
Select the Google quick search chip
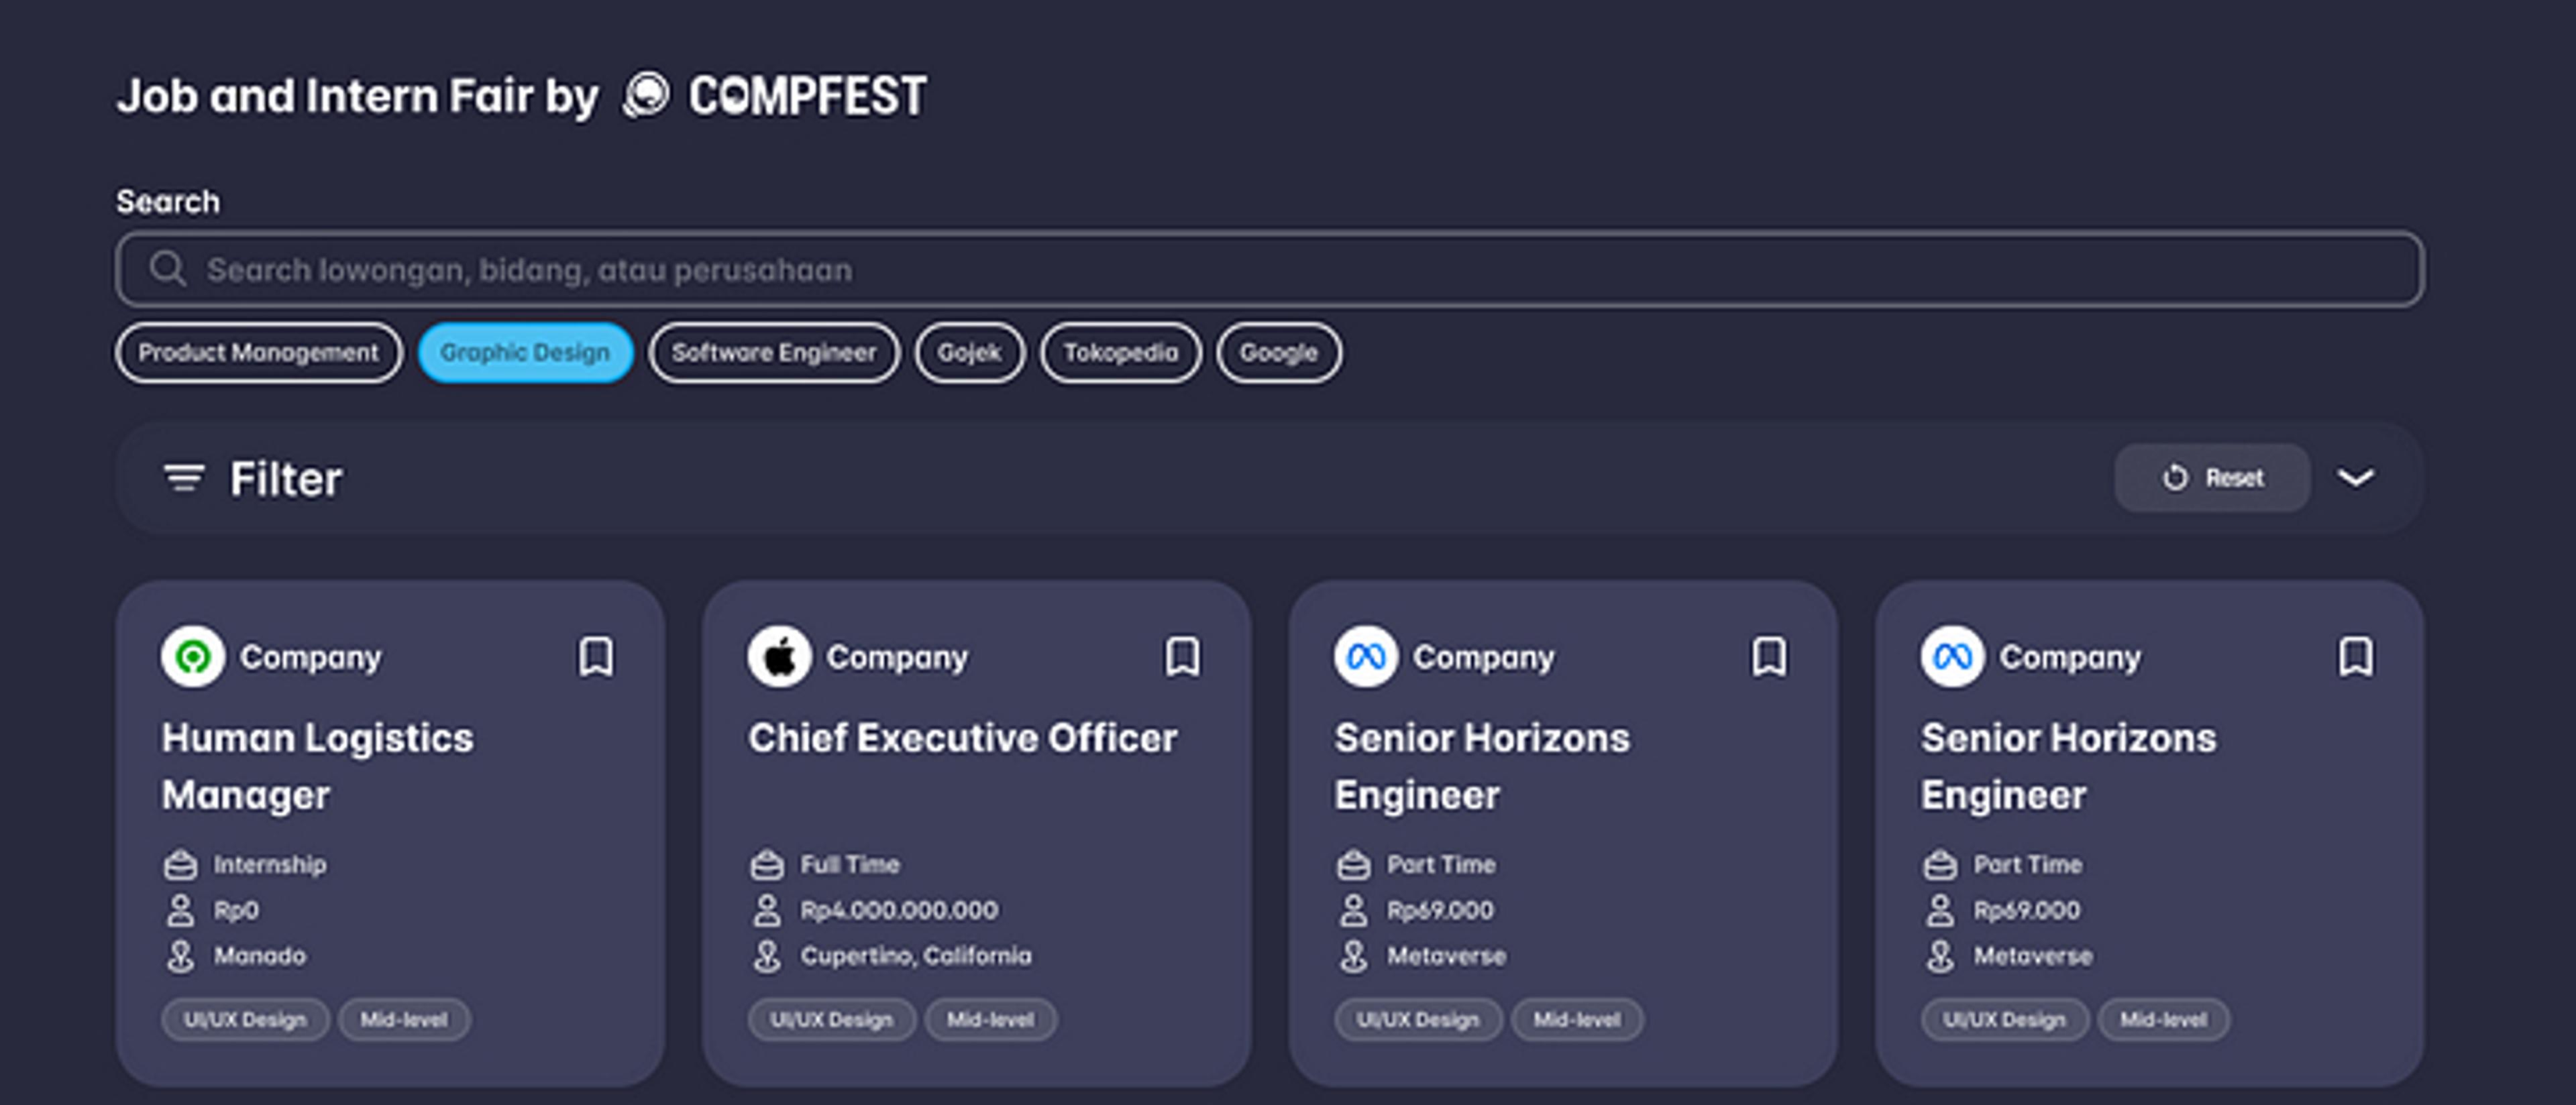(x=1278, y=353)
